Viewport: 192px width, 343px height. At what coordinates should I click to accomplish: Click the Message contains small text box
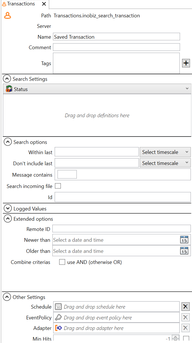[67, 174]
